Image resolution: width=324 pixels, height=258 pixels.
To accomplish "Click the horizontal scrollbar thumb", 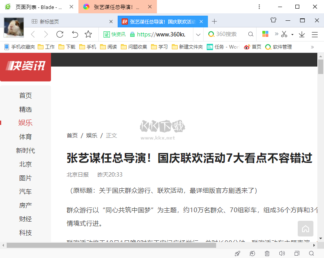I will [110, 245].
